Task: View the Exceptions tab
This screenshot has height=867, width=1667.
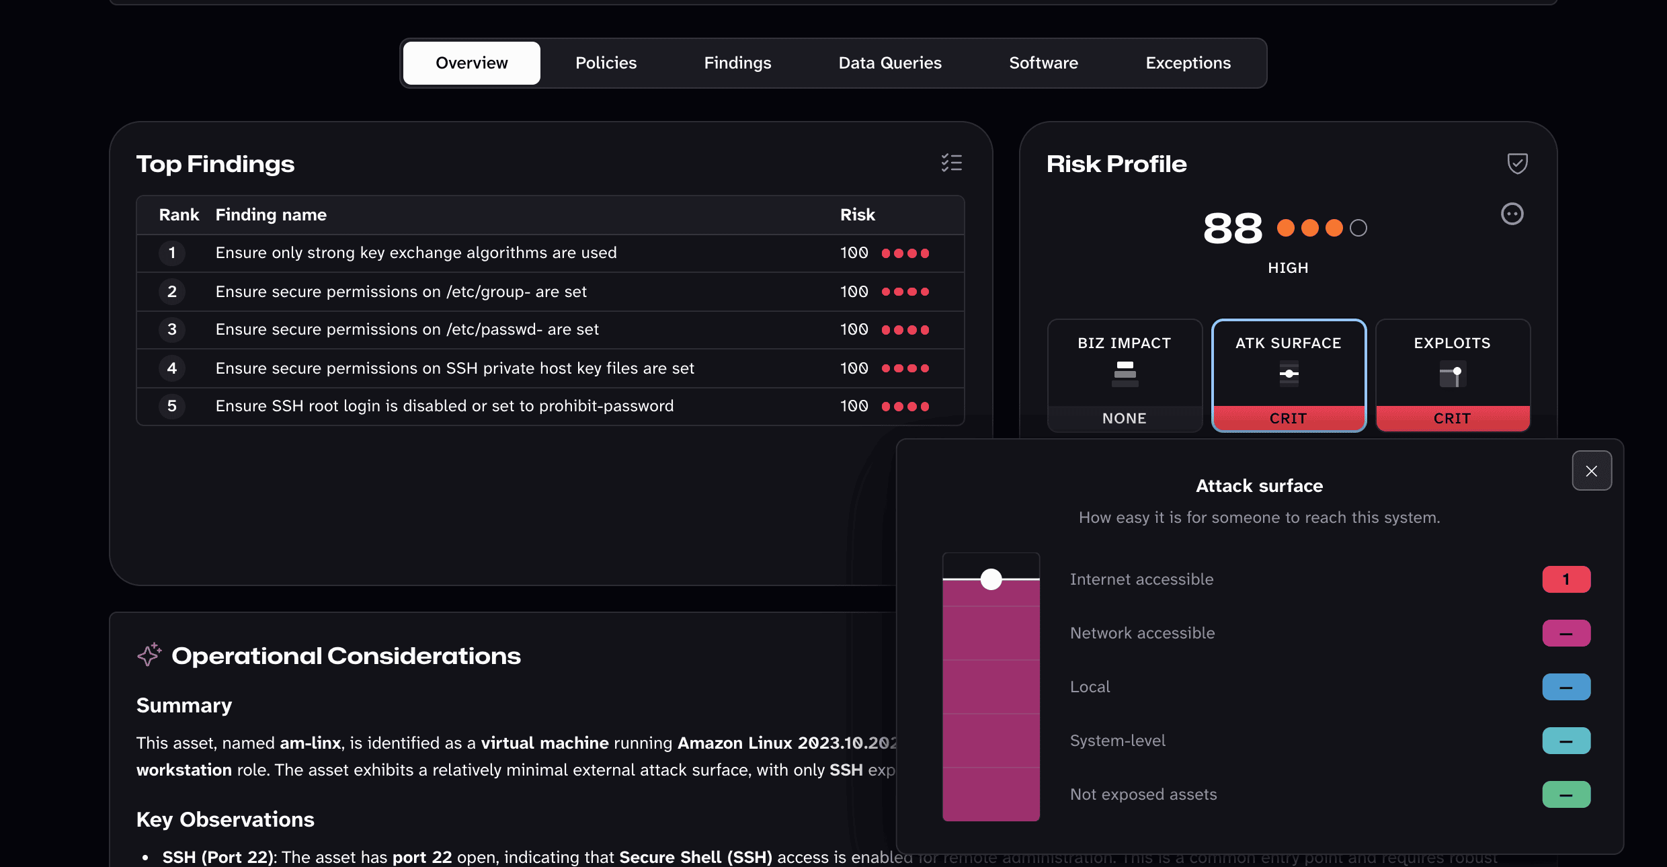Action: pyautogui.click(x=1188, y=63)
